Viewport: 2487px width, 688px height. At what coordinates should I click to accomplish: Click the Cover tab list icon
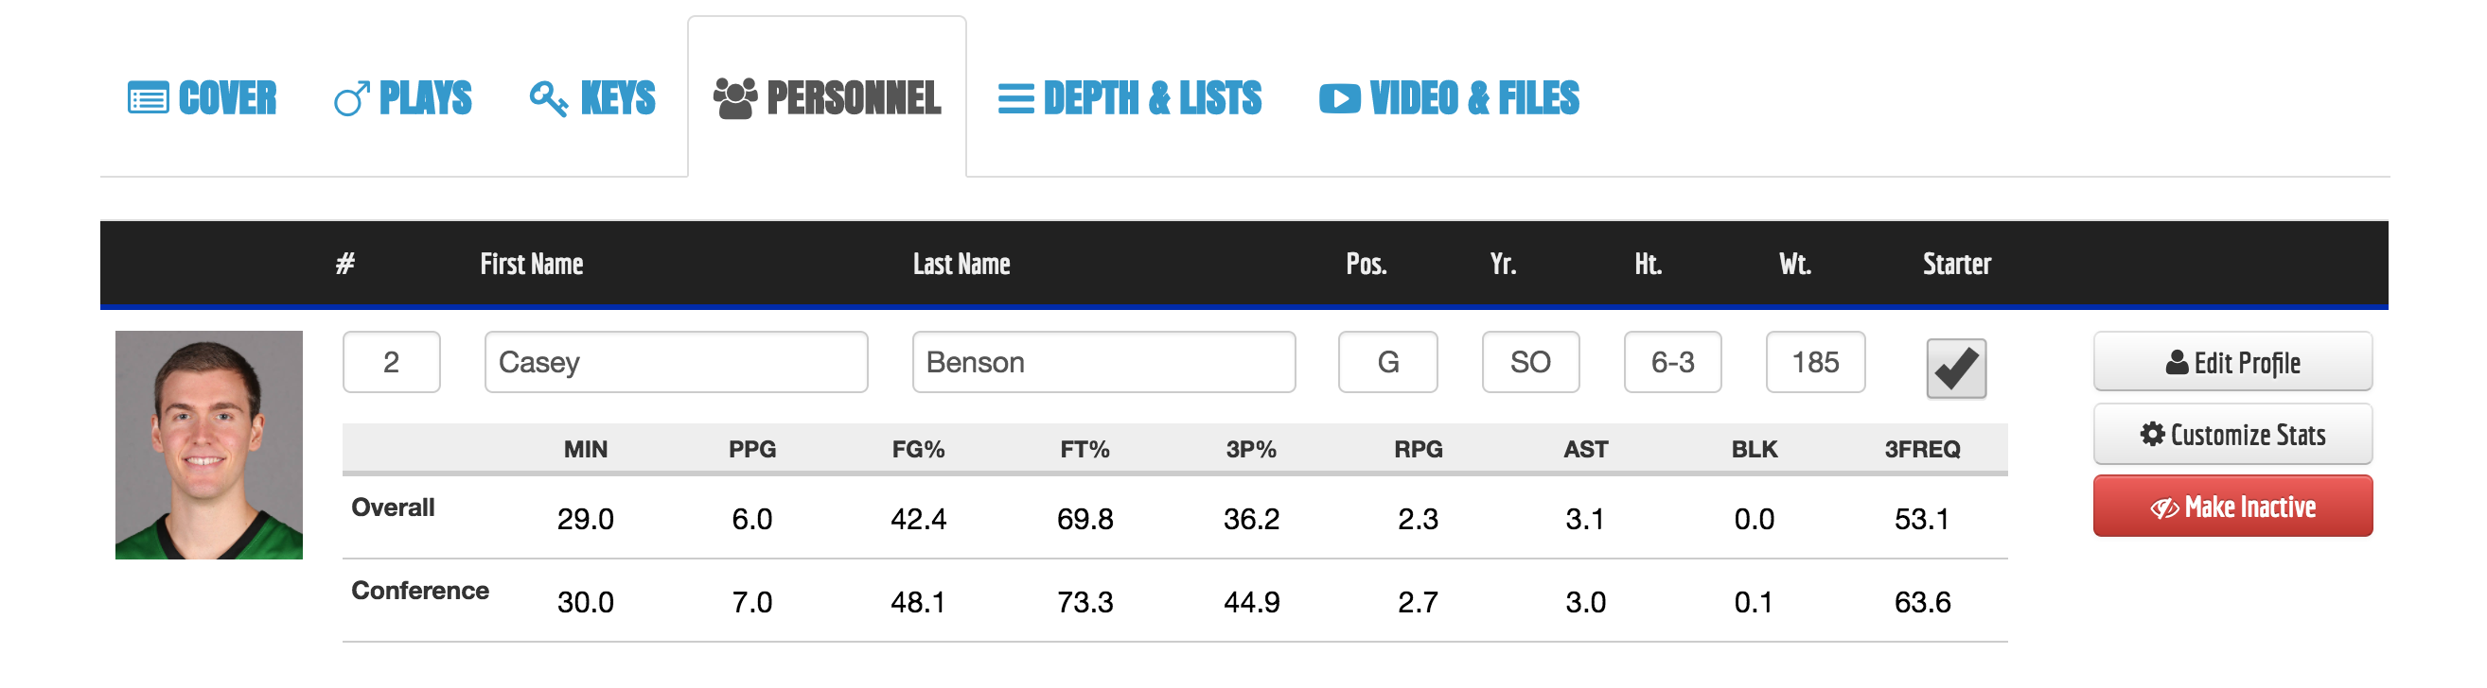tap(148, 98)
